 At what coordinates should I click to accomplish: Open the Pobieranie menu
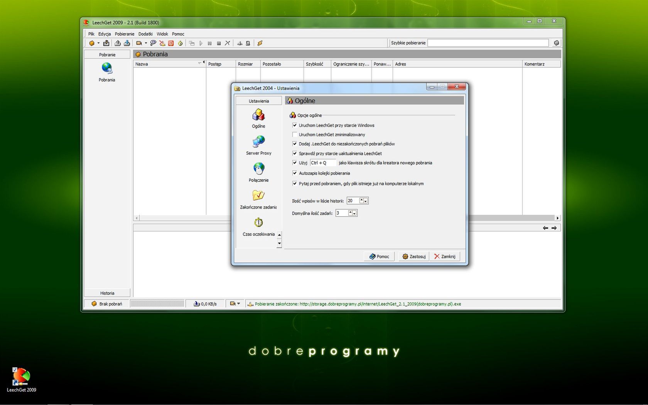[125, 34]
